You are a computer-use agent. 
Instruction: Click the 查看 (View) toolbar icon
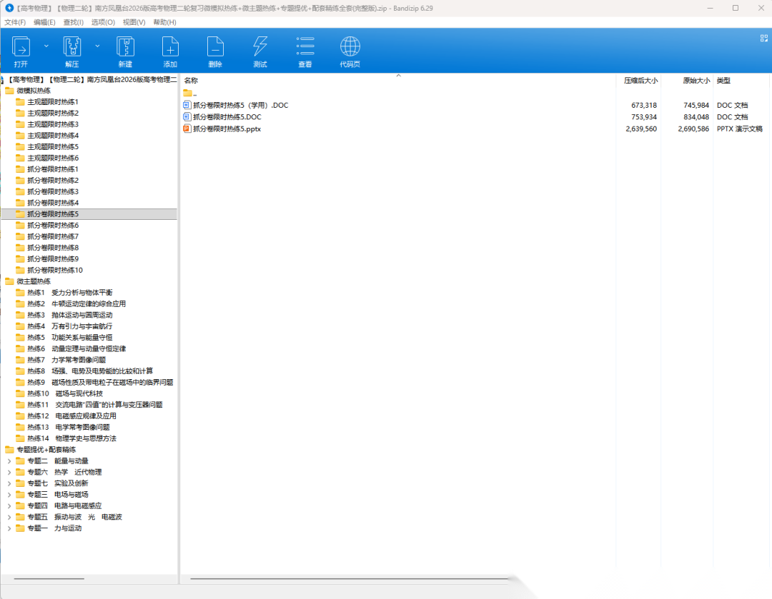[x=305, y=48]
